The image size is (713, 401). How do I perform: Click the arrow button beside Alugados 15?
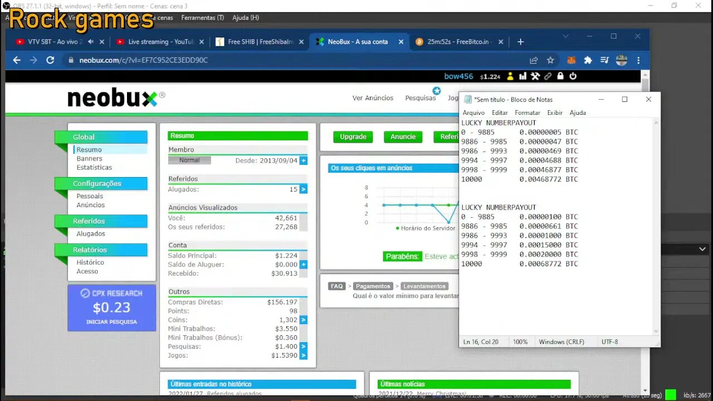point(303,189)
